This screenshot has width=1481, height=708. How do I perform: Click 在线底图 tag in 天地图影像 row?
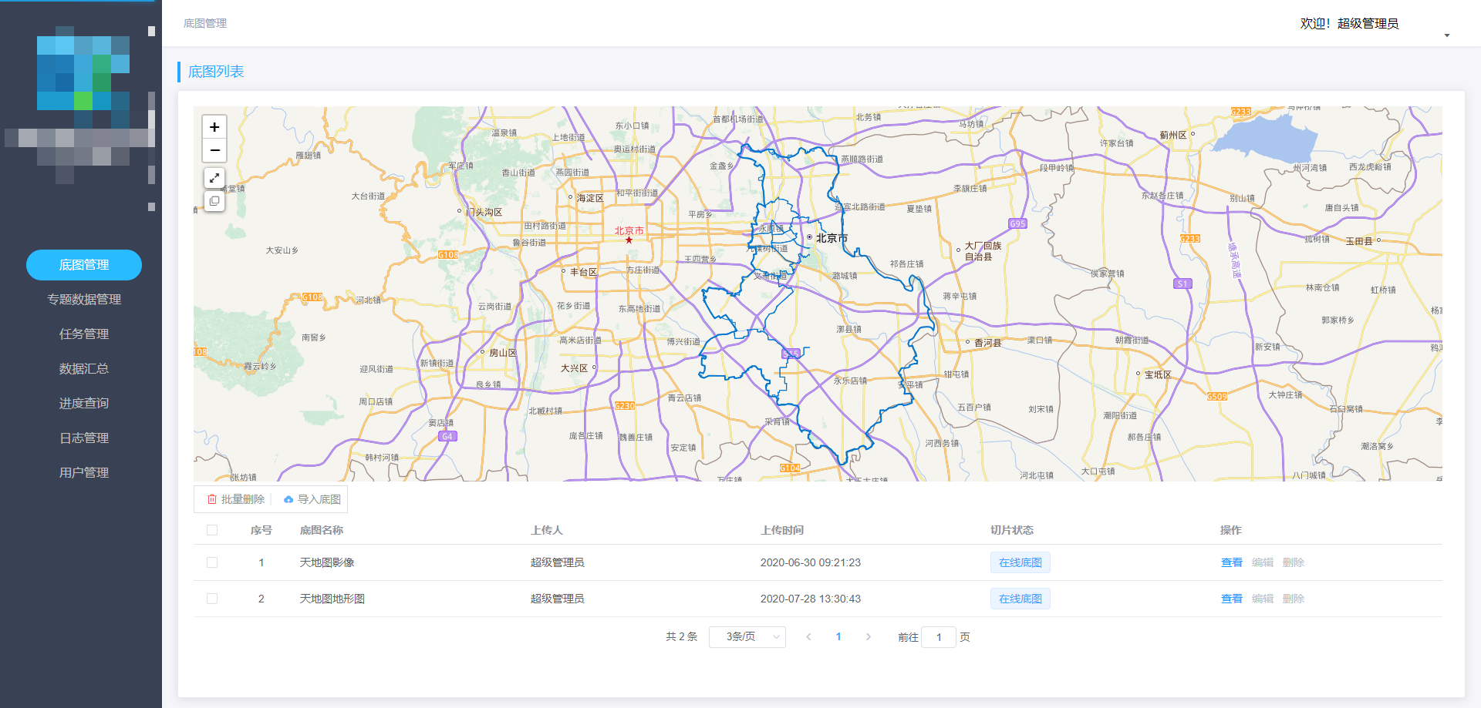(1021, 562)
